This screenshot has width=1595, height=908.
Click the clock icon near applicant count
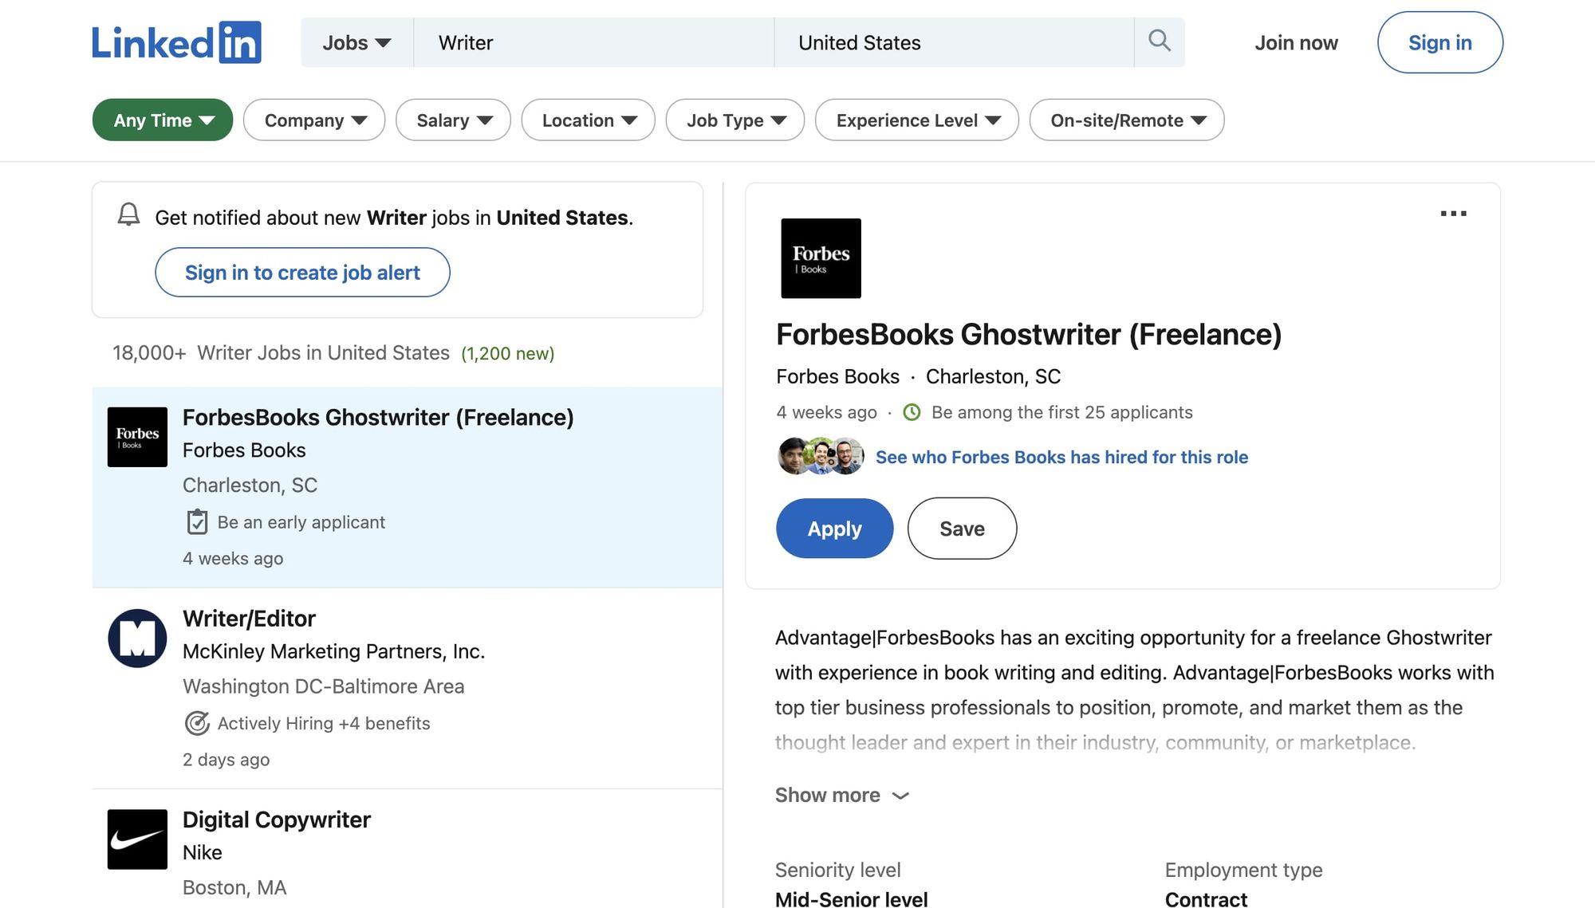[912, 412]
